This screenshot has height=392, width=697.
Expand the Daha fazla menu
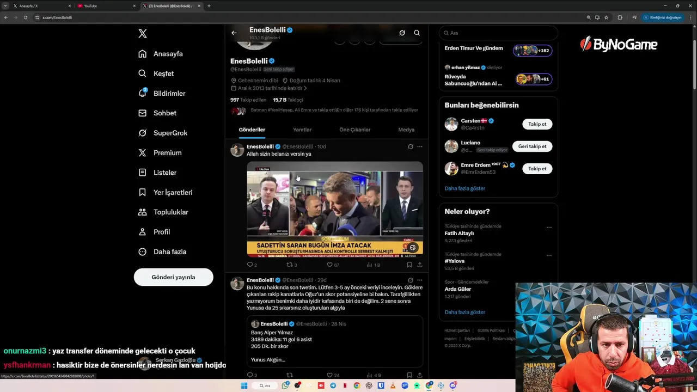tap(162, 252)
